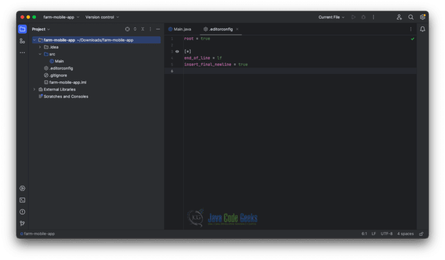
Task: Open Search Everywhere magnifier
Action: point(411,17)
